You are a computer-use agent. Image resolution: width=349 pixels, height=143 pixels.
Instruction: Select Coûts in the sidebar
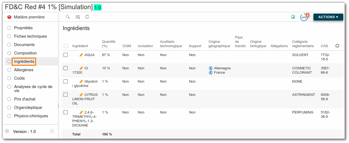point(19,78)
